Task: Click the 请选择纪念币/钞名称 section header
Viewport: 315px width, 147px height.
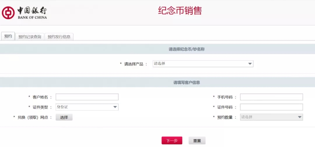Action: [187, 49]
